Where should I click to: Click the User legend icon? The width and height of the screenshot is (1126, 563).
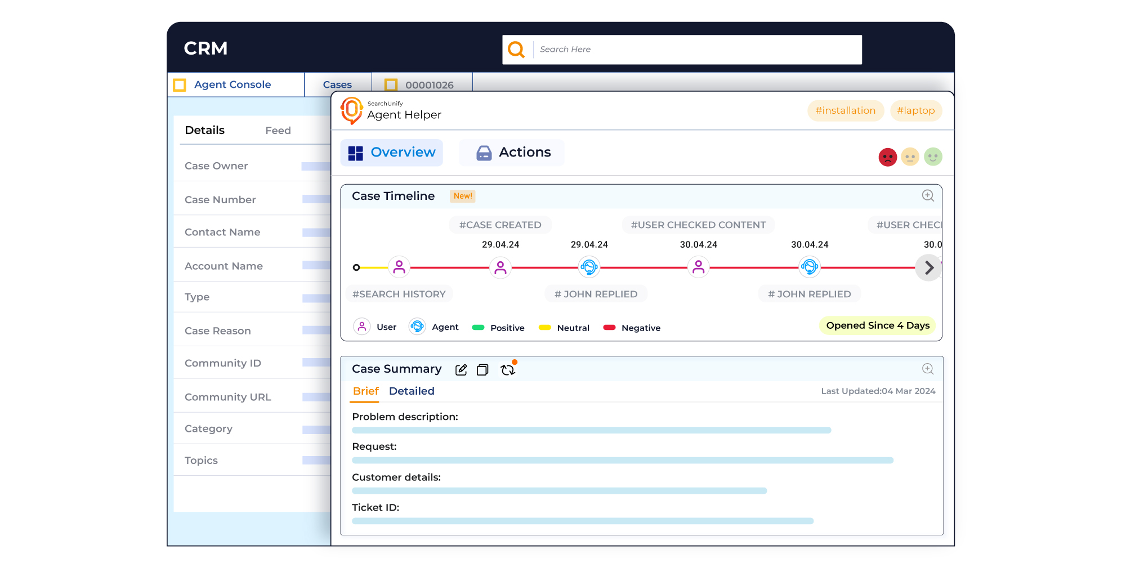coord(361,327)
